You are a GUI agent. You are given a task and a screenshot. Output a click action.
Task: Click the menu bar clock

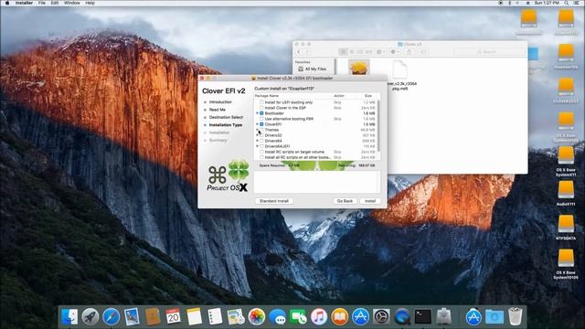pyautogui.click(x=547, y=3)
